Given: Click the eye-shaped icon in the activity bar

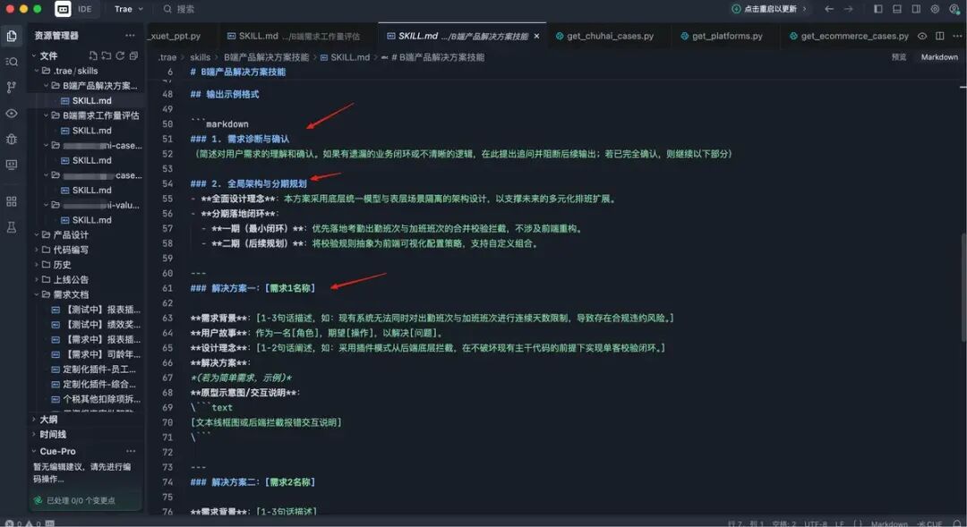Looking at the screenshot, I should 11,114.
